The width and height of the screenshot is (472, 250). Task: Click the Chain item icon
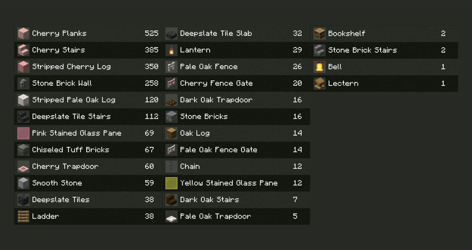(171, 166)
